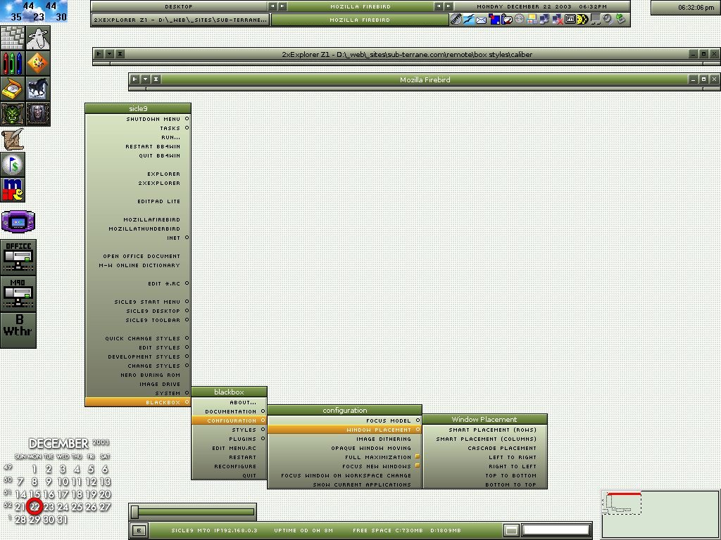Viewport: 721px width, 540px height.
Task: Launch the black horse dock icon
Action: [x=38, y=88]
